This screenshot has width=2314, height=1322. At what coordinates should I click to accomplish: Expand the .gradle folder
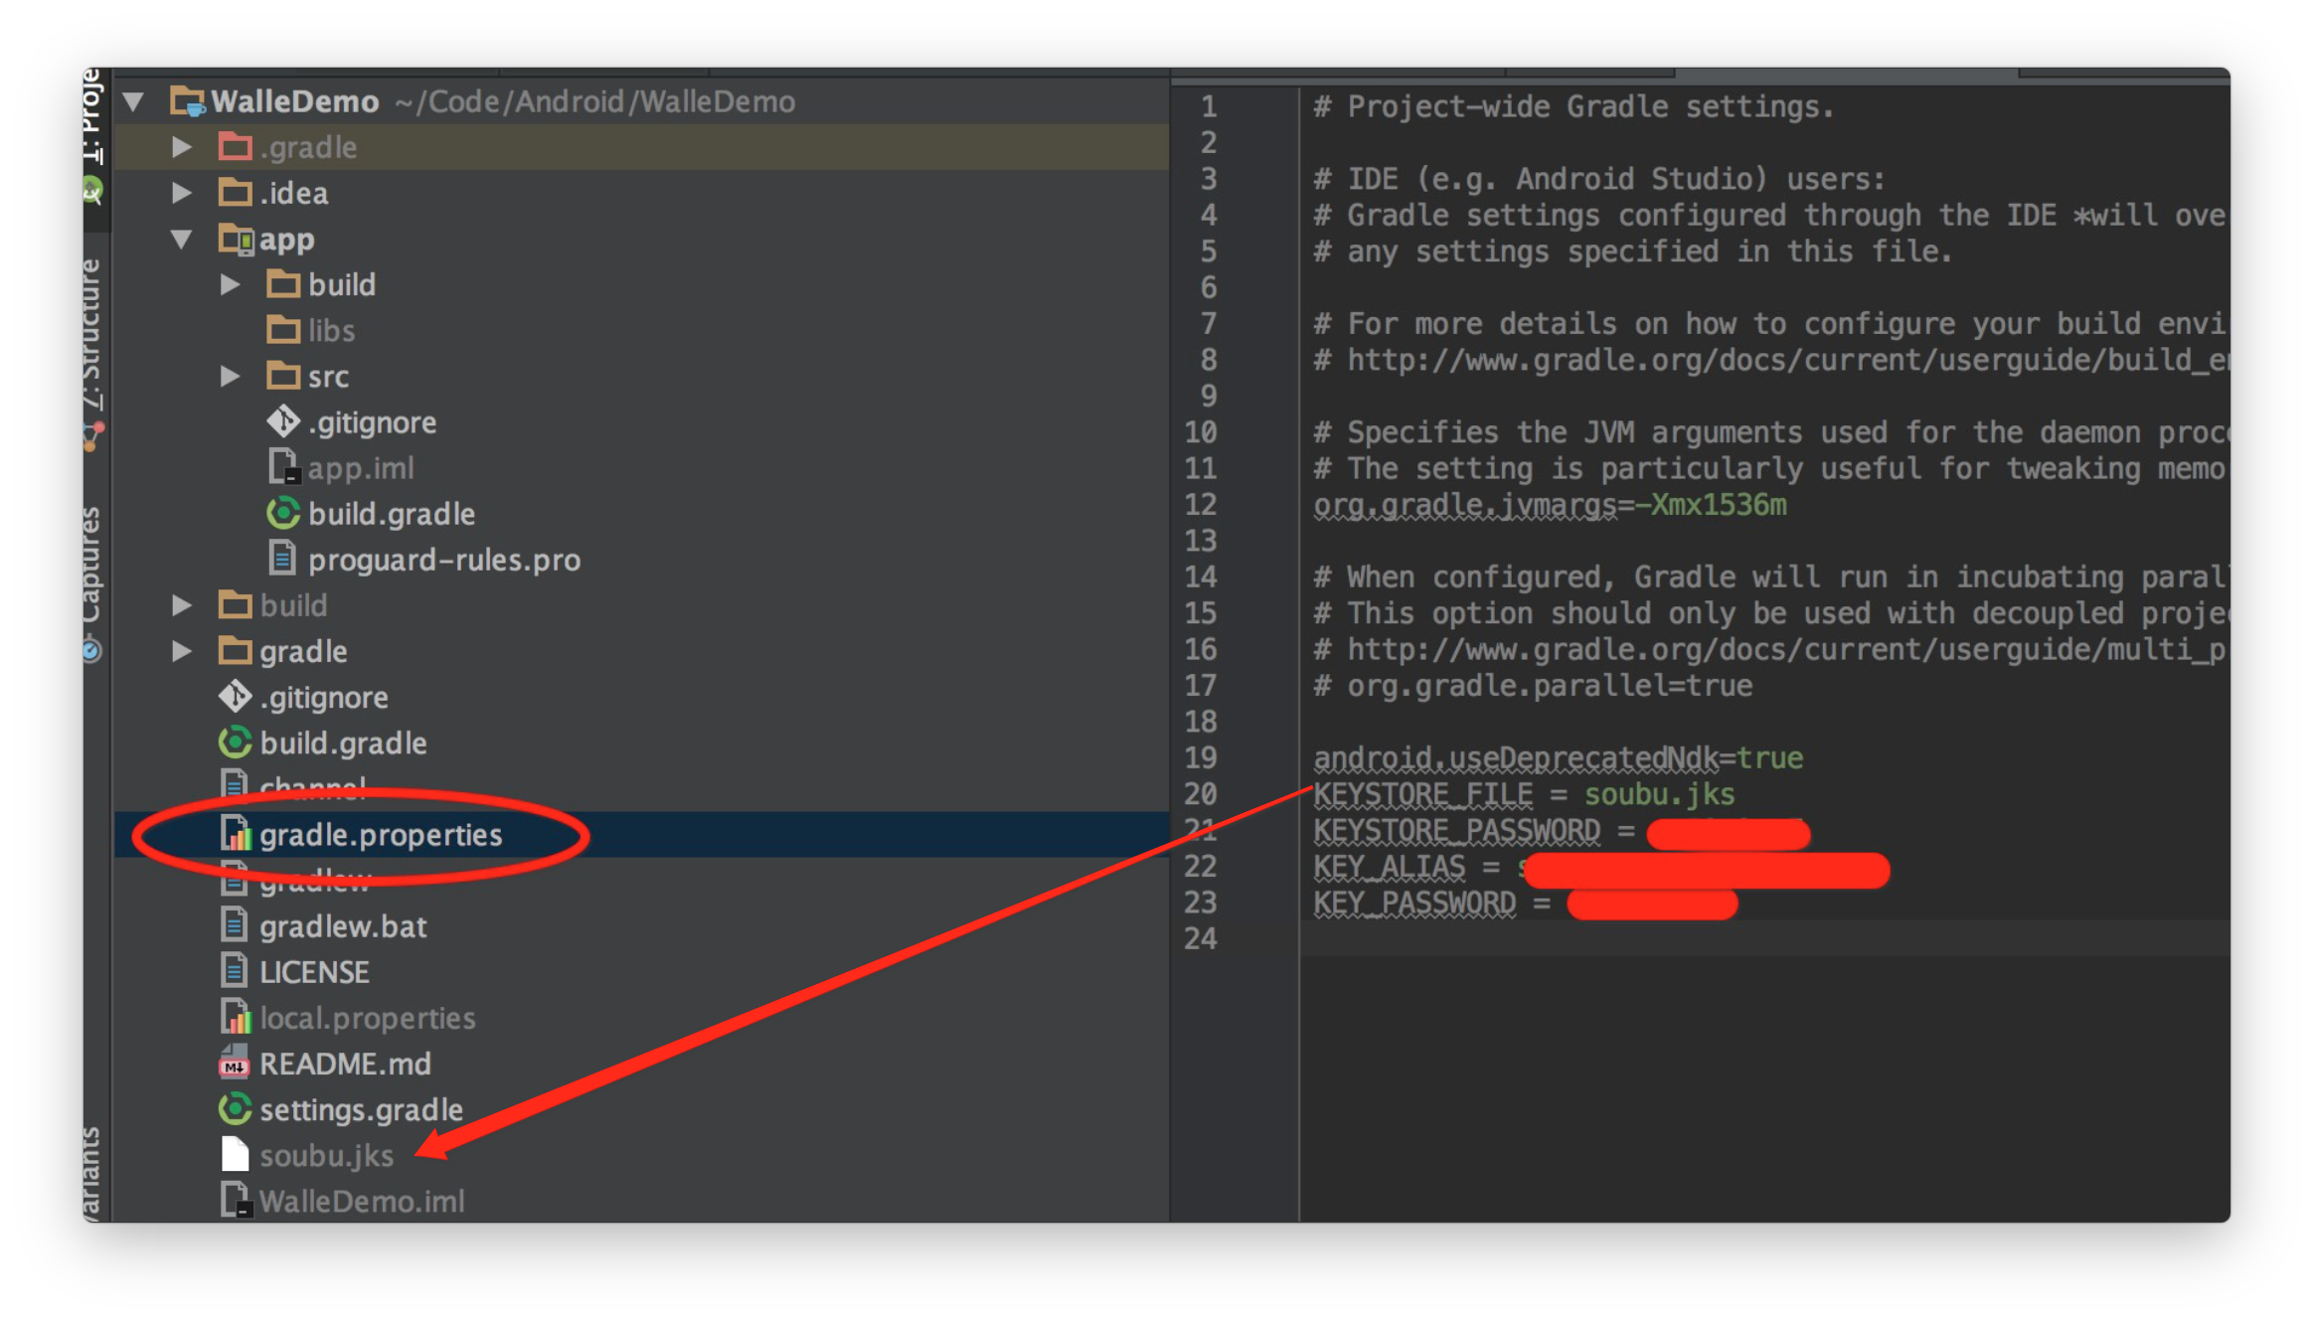[x=182, y=147]
